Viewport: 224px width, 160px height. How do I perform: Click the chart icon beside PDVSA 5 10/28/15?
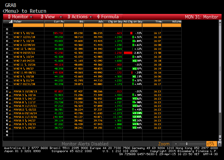(x=10, y=92)
